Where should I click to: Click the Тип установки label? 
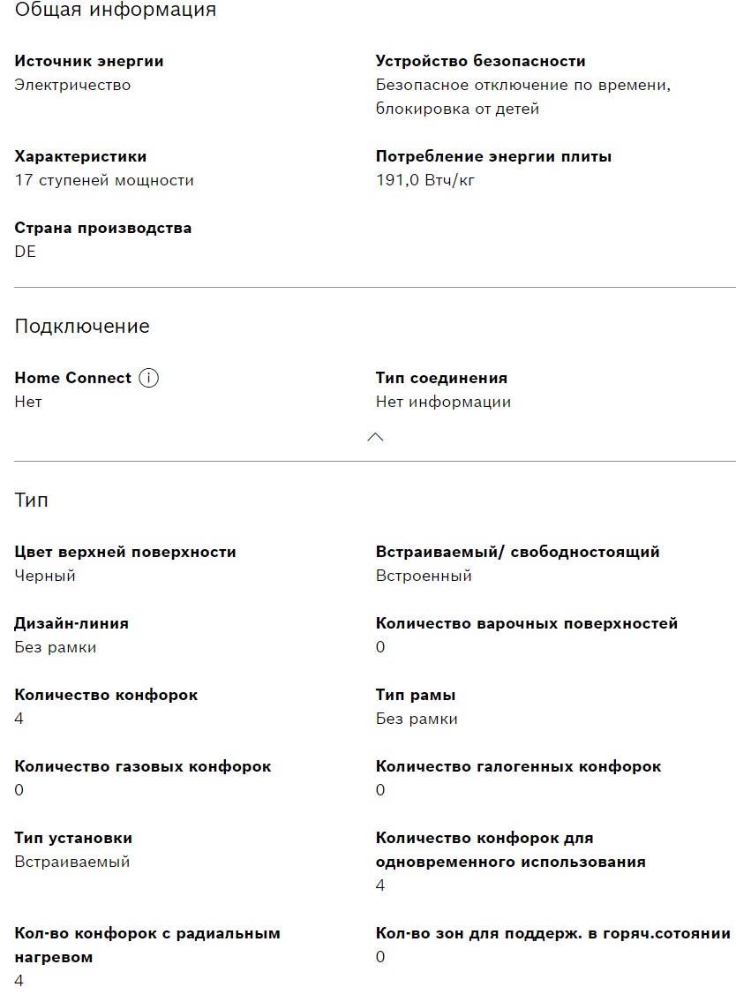pos(73,838)
